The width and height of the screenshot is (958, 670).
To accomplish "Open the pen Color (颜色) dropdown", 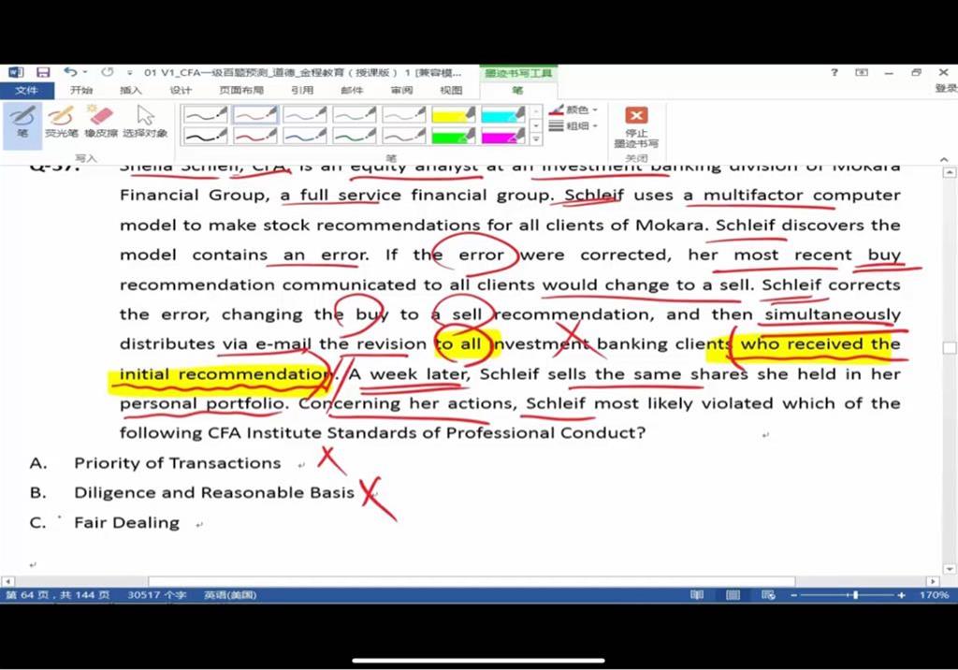I will pyautogui.click(x=573, y=110).
